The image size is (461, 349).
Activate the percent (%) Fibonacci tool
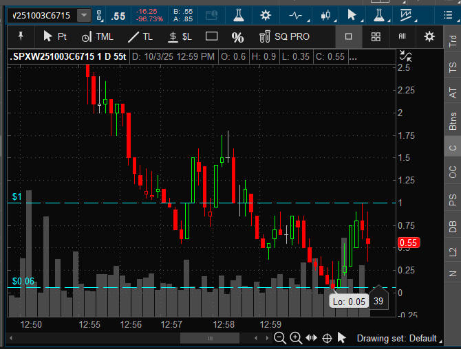tap(237, 37)
